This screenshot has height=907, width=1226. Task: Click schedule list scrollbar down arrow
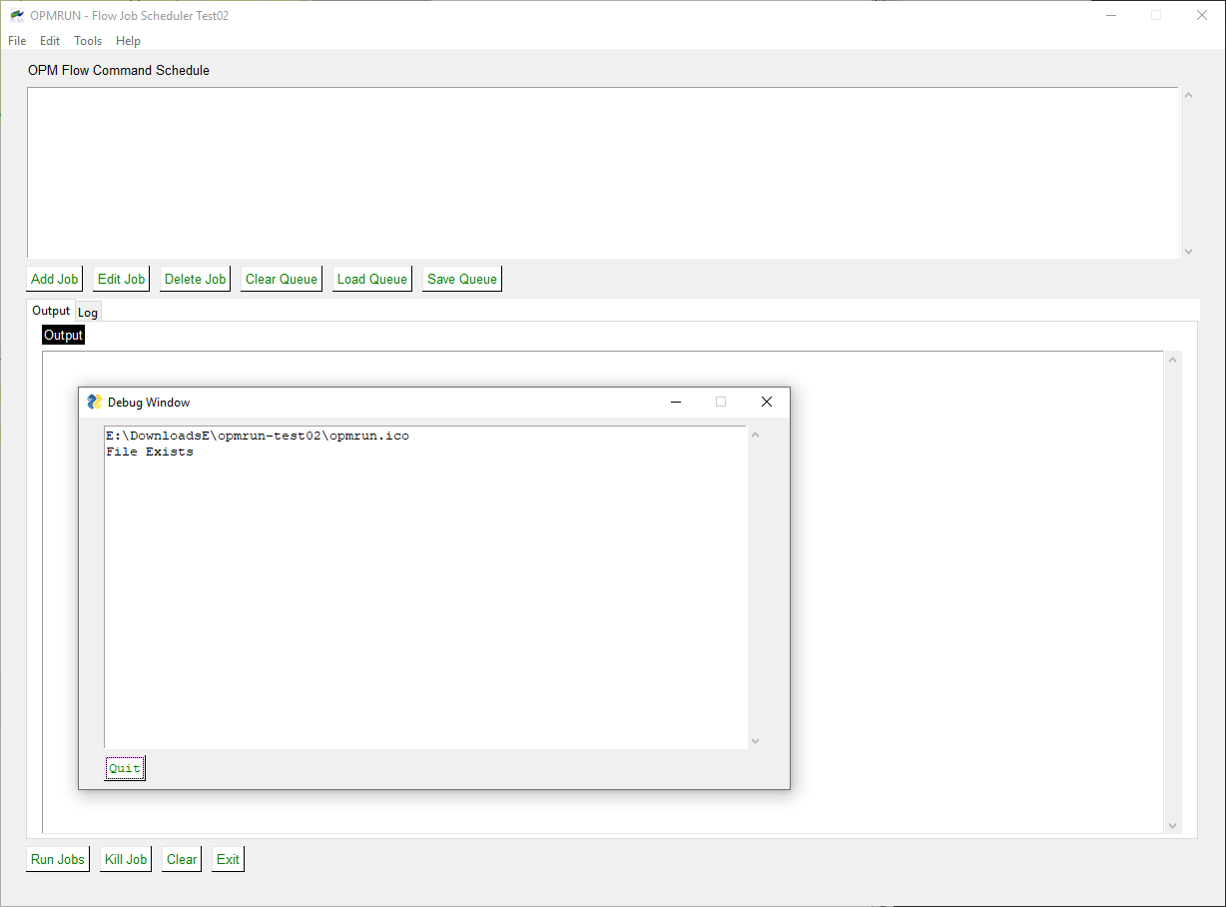coord(1188,252)
